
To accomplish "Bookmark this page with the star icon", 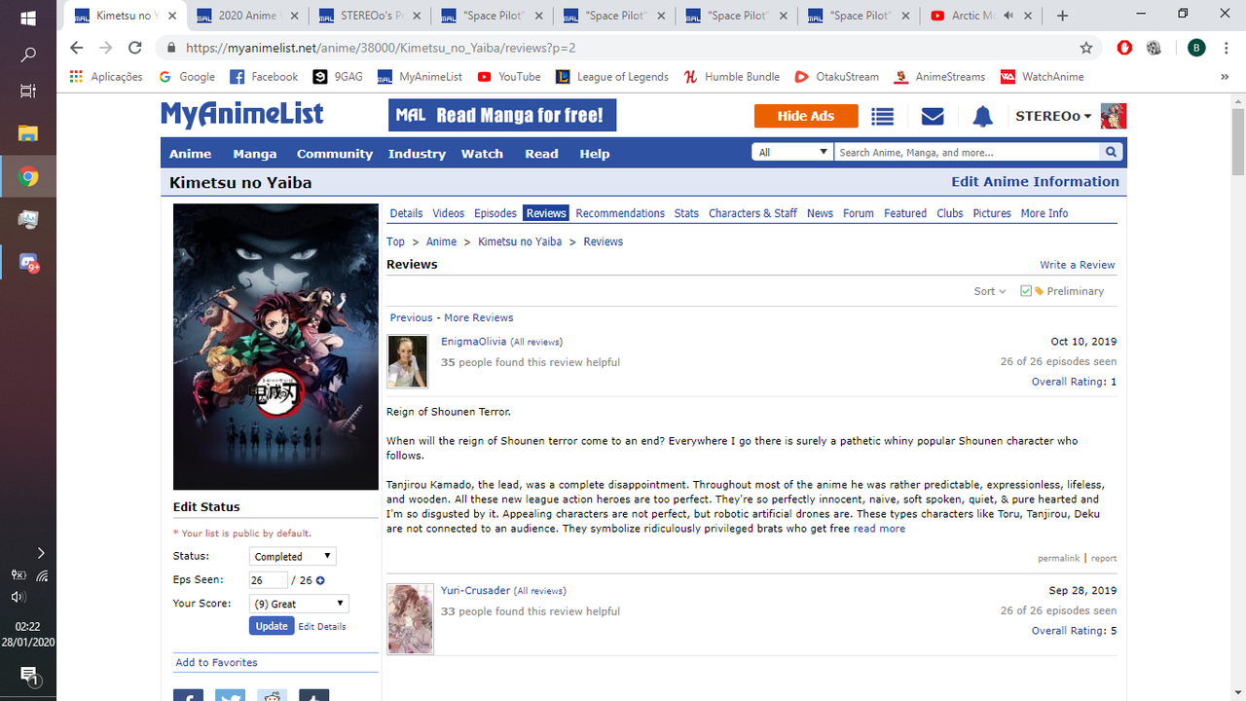I will pos(1086,48).
